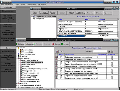Sort the user list by the Код column header
Viewport: 120px width, 91px height.
click(x=91, y=19)
